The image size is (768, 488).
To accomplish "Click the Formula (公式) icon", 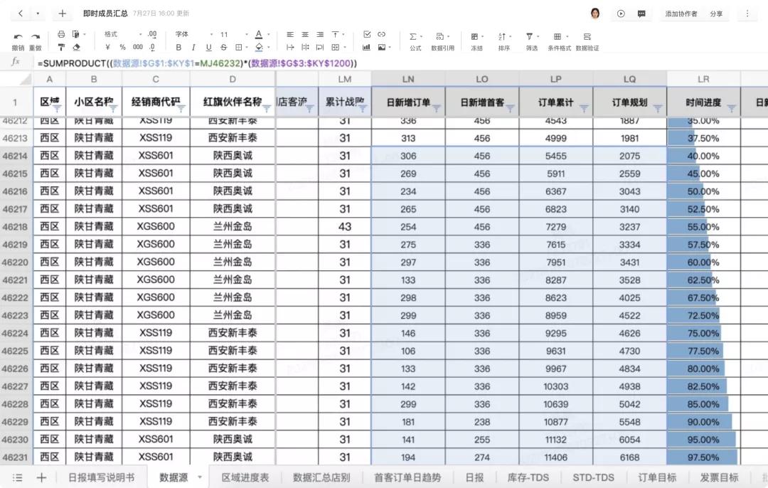I will [x=413, y=36].
